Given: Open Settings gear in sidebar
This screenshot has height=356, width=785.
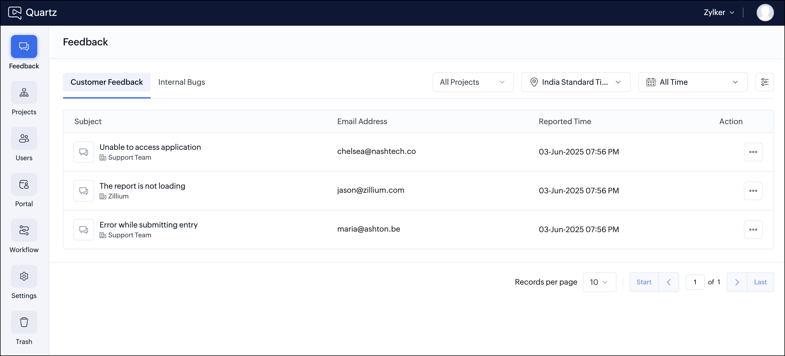Looking at the screenshot, I should [24, 276].
